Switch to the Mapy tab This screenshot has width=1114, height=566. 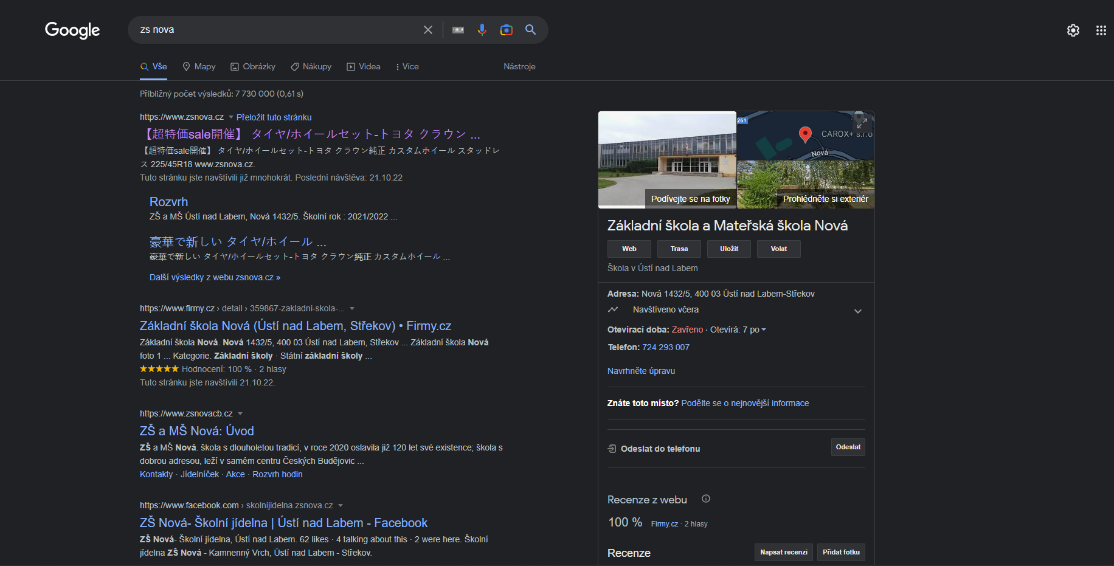[199, 67]
